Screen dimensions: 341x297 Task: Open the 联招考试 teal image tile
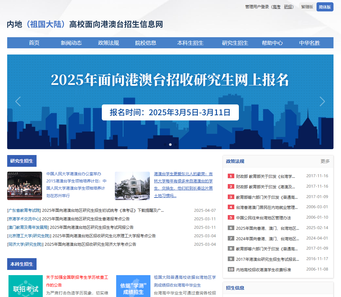[x=25, y=286]
